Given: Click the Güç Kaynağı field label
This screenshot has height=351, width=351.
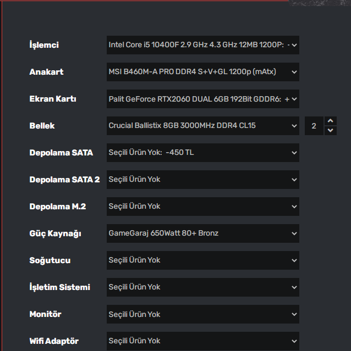Looking at the screenshot, I should click(x=55, y=233).
